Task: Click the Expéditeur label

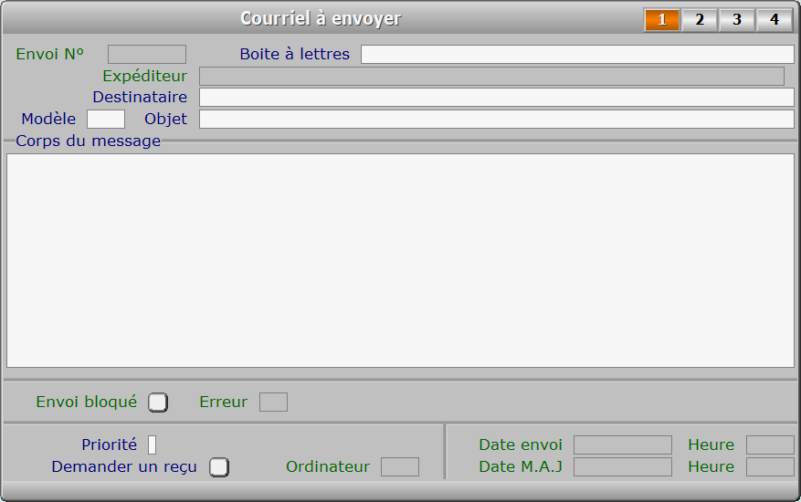Action: tap(145, 76)
